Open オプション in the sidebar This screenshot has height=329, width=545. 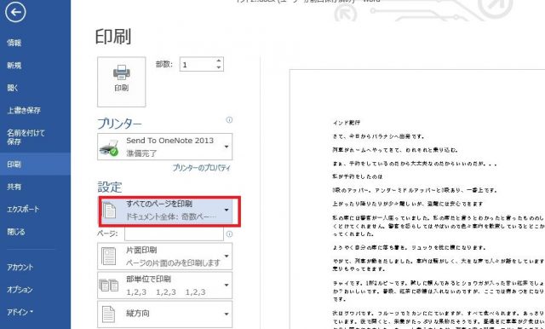coord(20,289)
